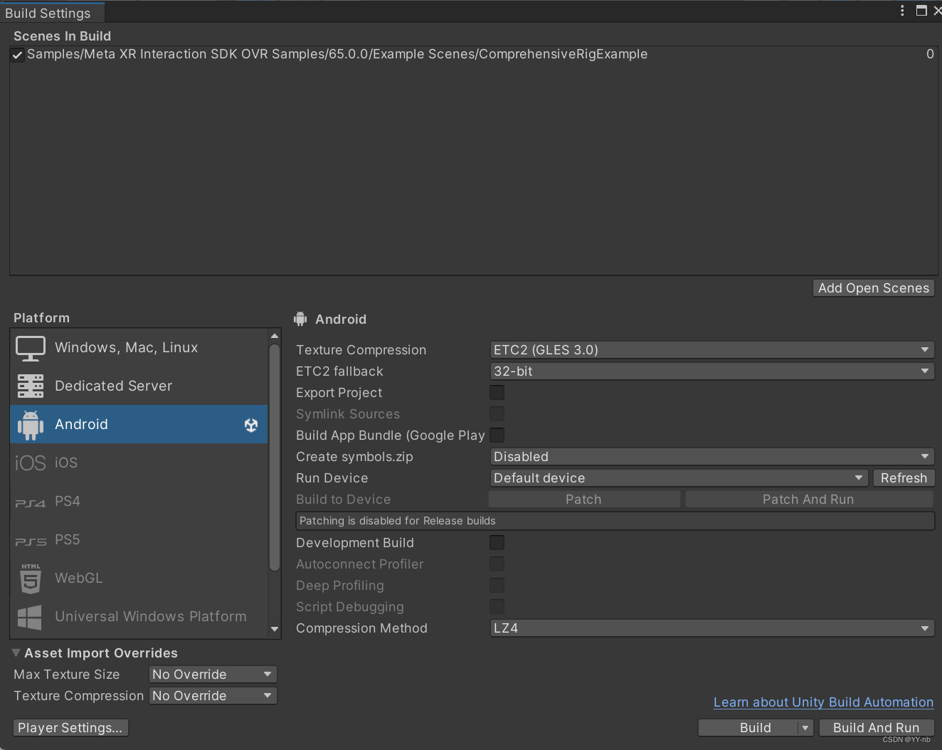Open the Unity Build Automation link
The height and width of the screenshot is (750, 942).
(x=823, y=702)
